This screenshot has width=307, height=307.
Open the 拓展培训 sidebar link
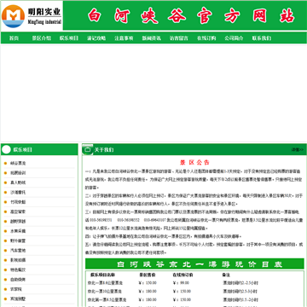click(18, 173)
